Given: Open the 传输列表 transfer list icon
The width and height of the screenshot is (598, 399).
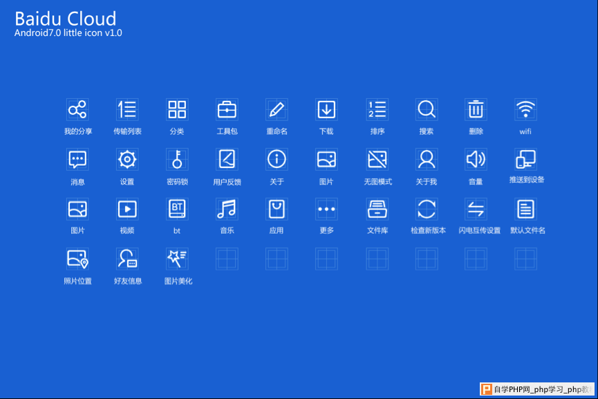Looking at the screenshot, I should click(127, 109).
